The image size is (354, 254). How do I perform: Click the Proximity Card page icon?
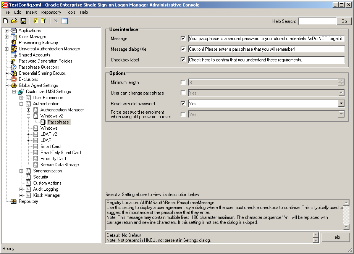[x=36, y=159]
